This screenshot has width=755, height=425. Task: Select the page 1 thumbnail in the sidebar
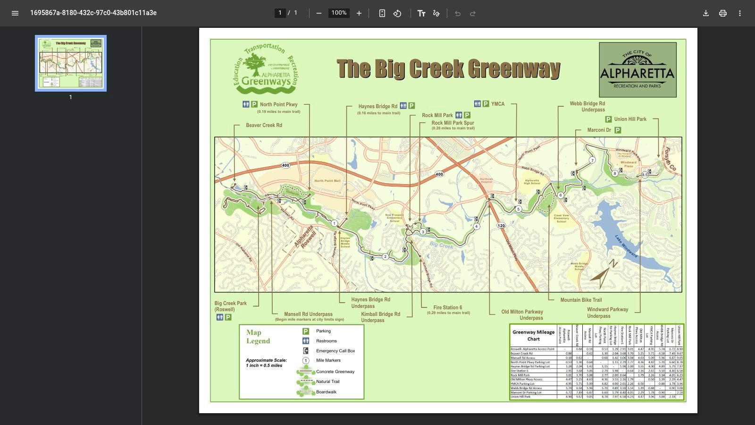pyautogui.click(x=71, y=63)
